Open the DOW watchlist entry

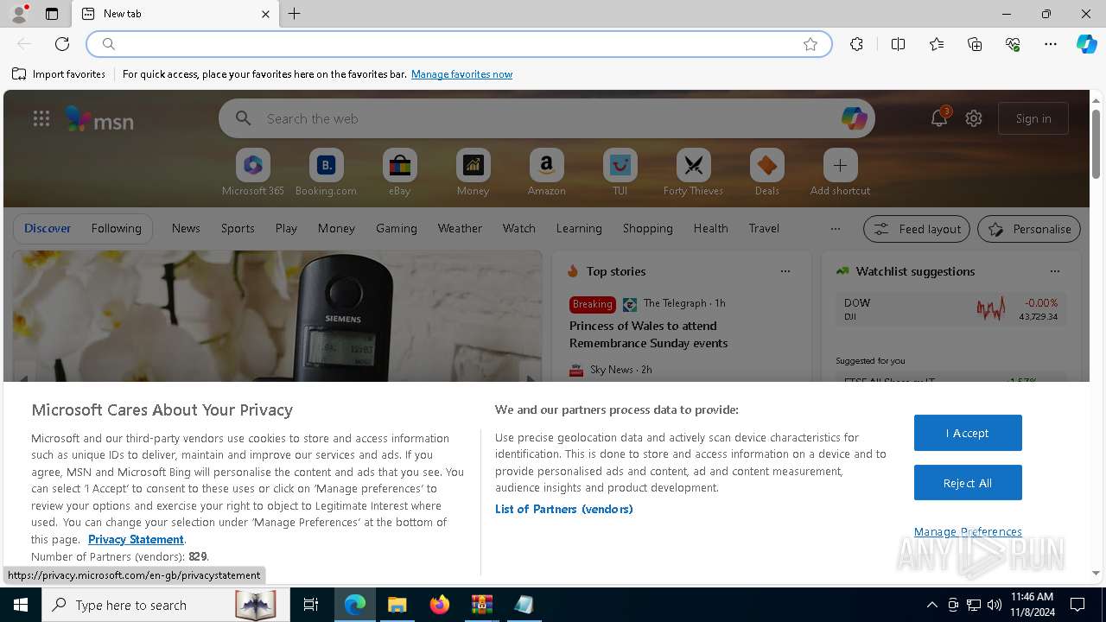click(x=950, y=309)
